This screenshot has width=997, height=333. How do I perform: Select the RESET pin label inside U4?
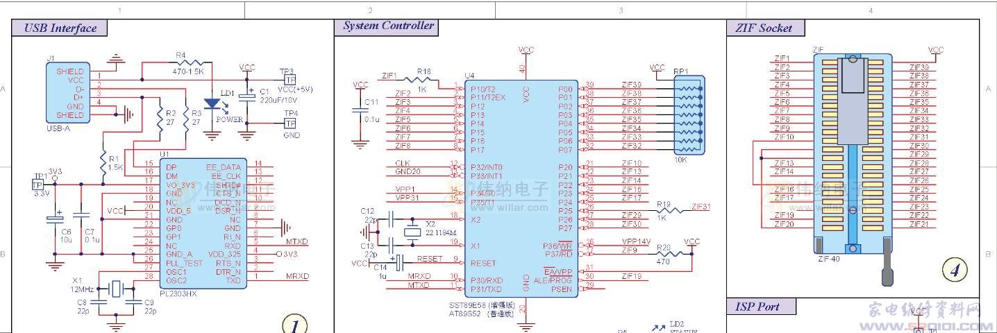(x=483, y=263)
